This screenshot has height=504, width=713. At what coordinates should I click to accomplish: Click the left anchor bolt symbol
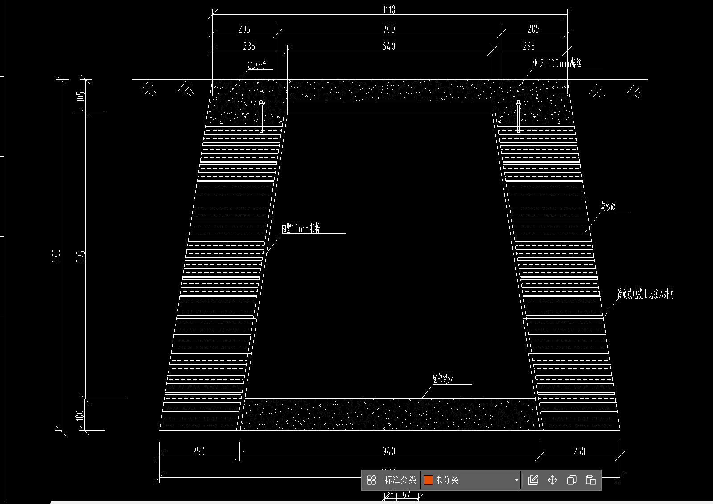(x=261, y=116)
